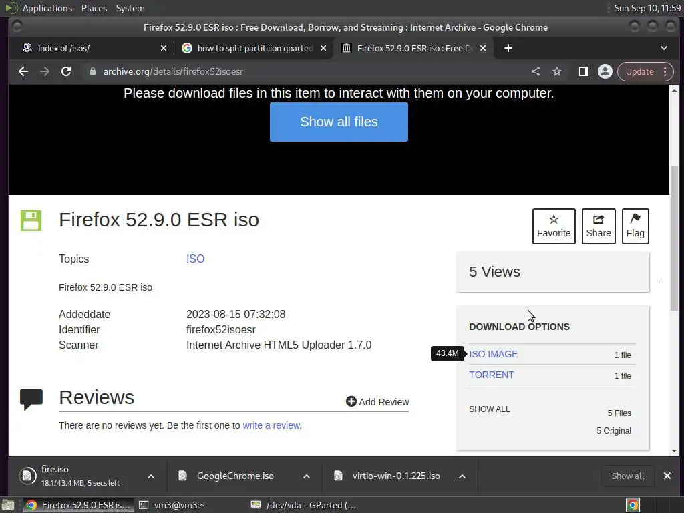The image size is (684, 513).
Task: Click the 5 Original files link
Action: [x=614, y=431]
